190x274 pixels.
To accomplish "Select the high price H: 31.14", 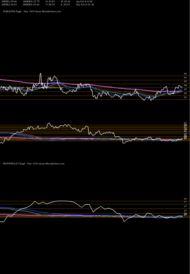I will (x=65, y=2).
